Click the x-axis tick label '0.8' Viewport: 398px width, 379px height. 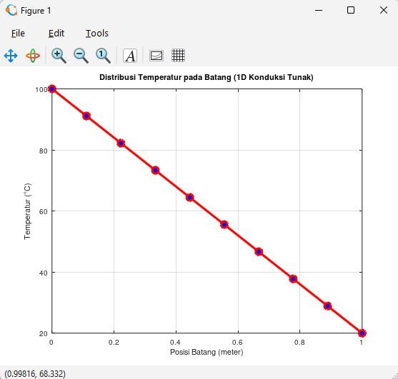pyautogui.click(x=299, y=342)
